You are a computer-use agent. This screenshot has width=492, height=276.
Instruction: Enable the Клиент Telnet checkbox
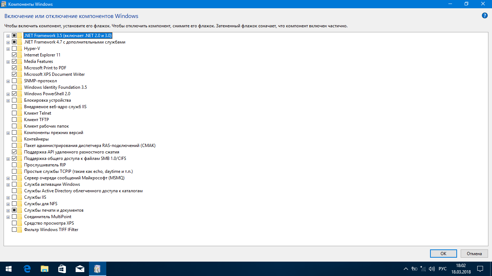tap(14, 113)
